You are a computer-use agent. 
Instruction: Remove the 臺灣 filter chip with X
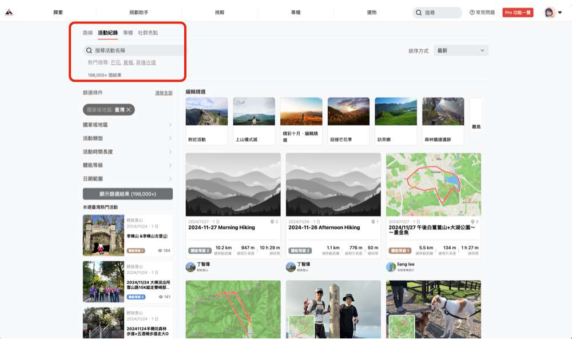(x=128, y=110)
